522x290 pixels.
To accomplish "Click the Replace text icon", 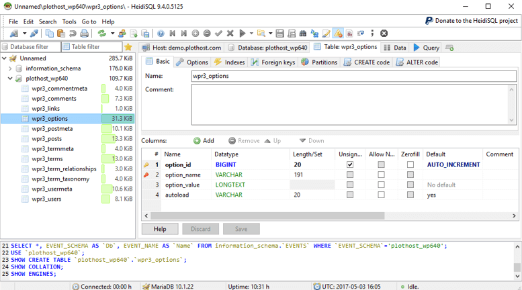I will (314, 34).
